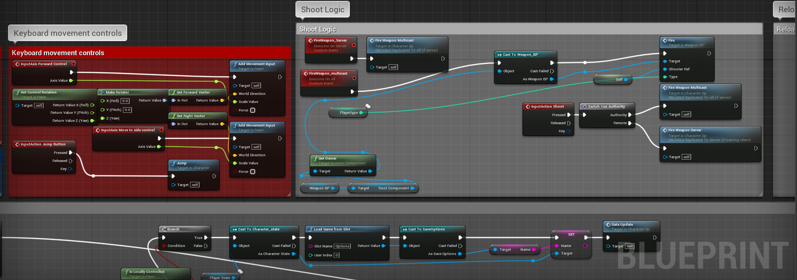The image size is (797, 280).
Task: Click True exec pin on Branch node
Action: [206, 238]
